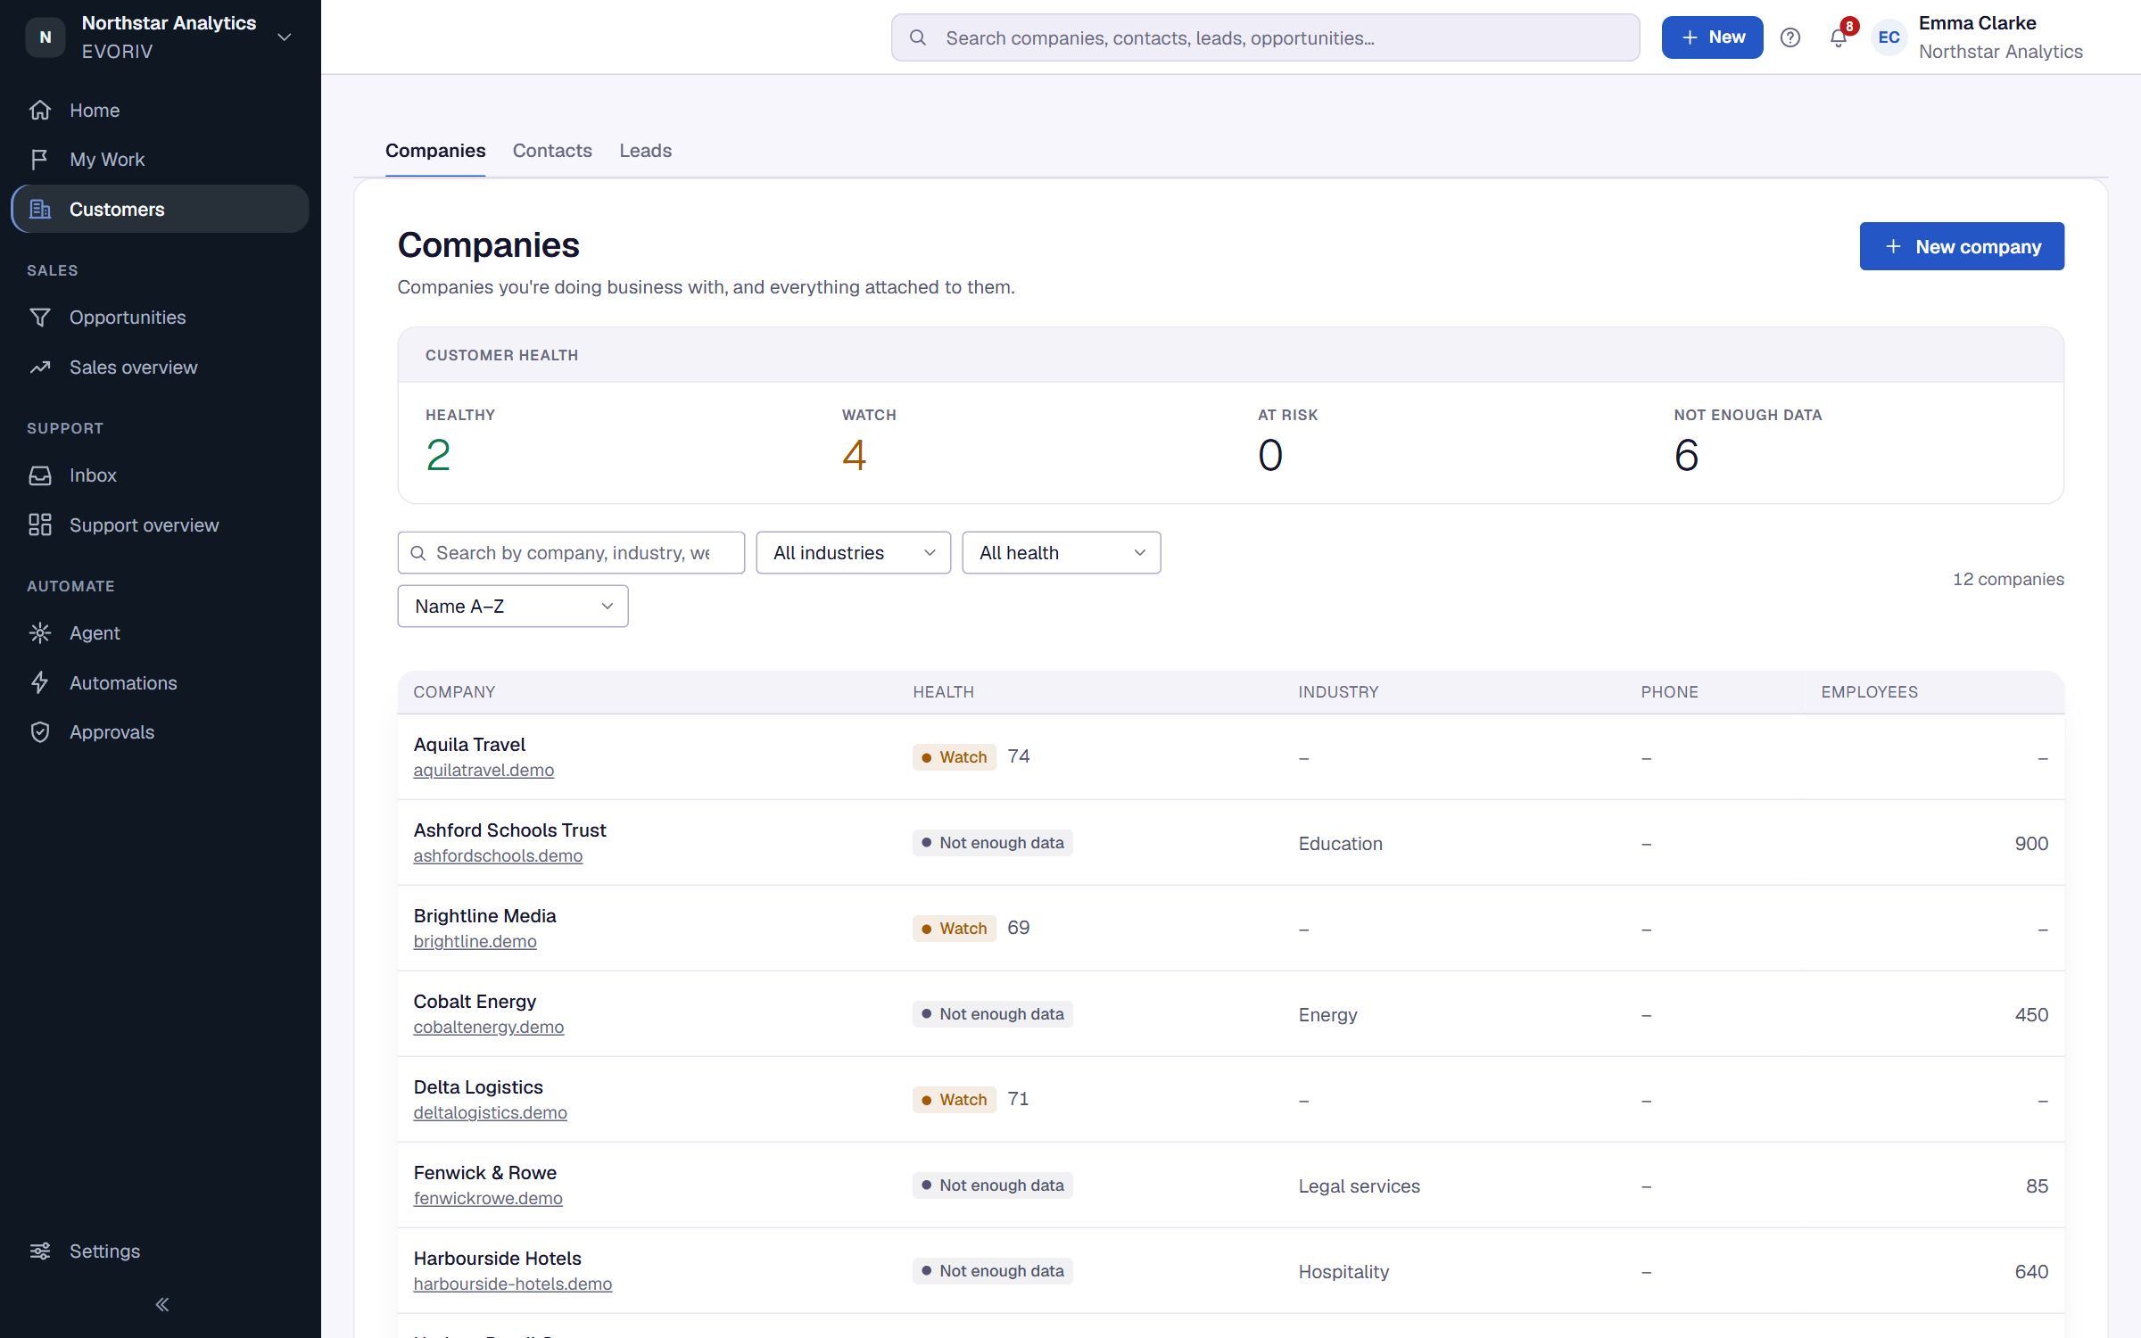Open the Name A–Z sort dropdown
The height and width of the screenshot is (1338, 2141).
513,607
